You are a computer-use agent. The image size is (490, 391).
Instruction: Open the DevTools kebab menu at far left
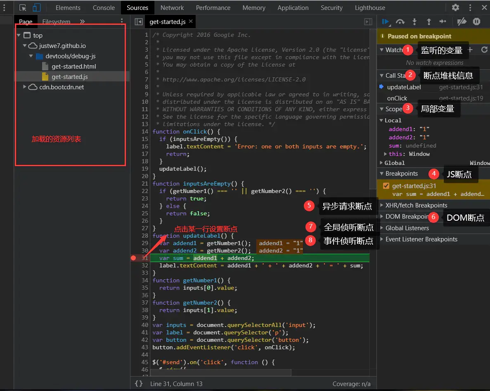4,7
